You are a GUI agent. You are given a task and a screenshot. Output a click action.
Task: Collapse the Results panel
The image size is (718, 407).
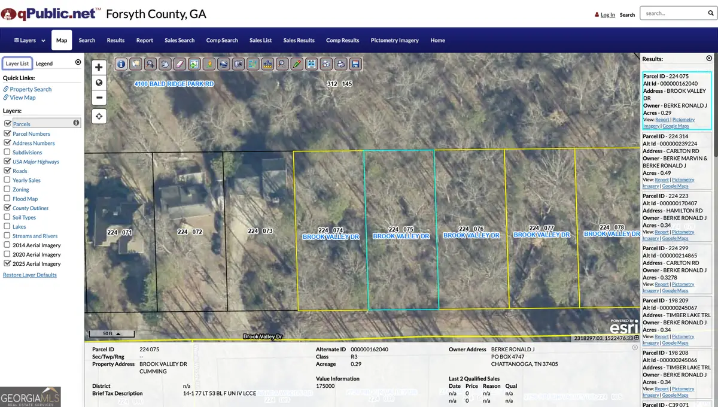click(709, 58)
